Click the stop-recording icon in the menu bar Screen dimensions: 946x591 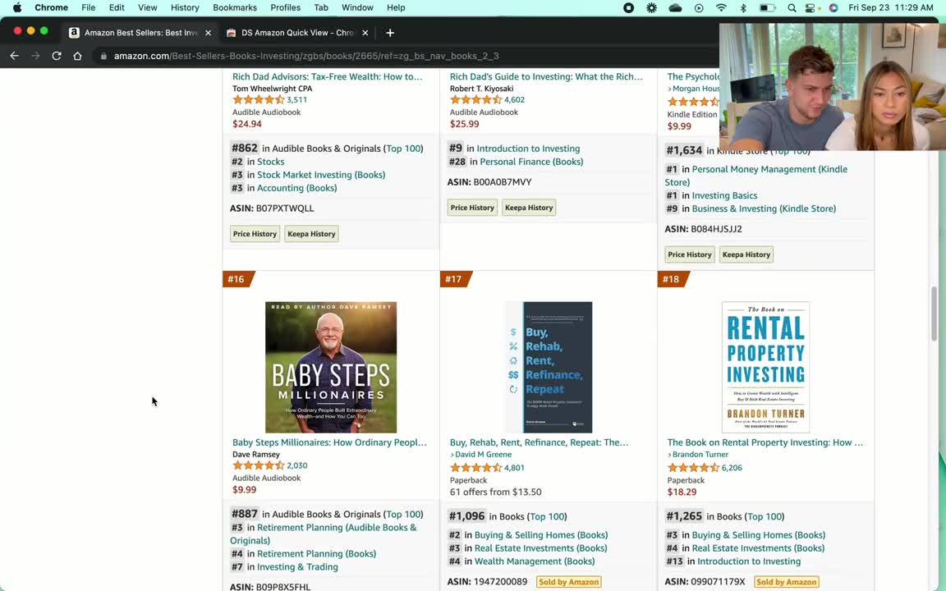(x=629, y=7)
